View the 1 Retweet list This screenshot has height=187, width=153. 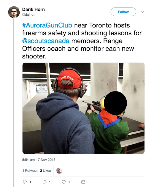click(30, 171)
